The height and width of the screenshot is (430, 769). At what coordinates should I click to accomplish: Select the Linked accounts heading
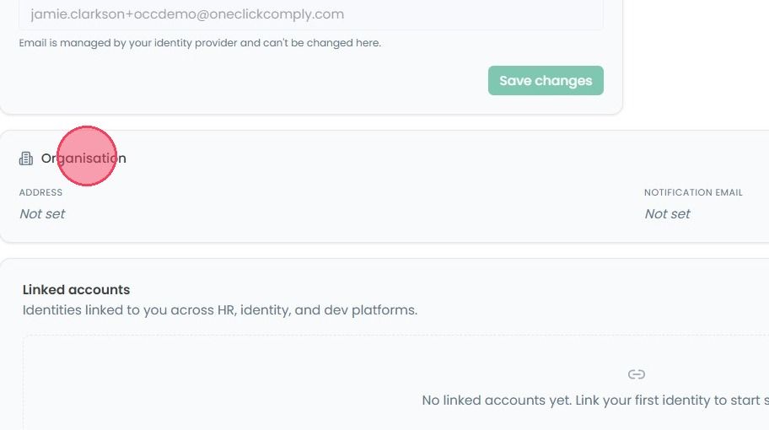[x=76, y=290]
